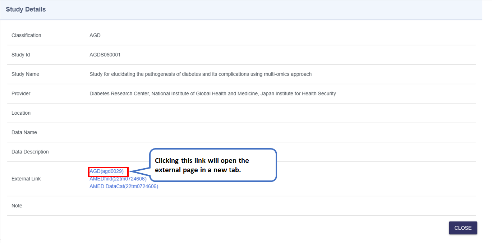Click the Data Description field label
The width and height of the screenshot is (492, 243).
[30, 152]
